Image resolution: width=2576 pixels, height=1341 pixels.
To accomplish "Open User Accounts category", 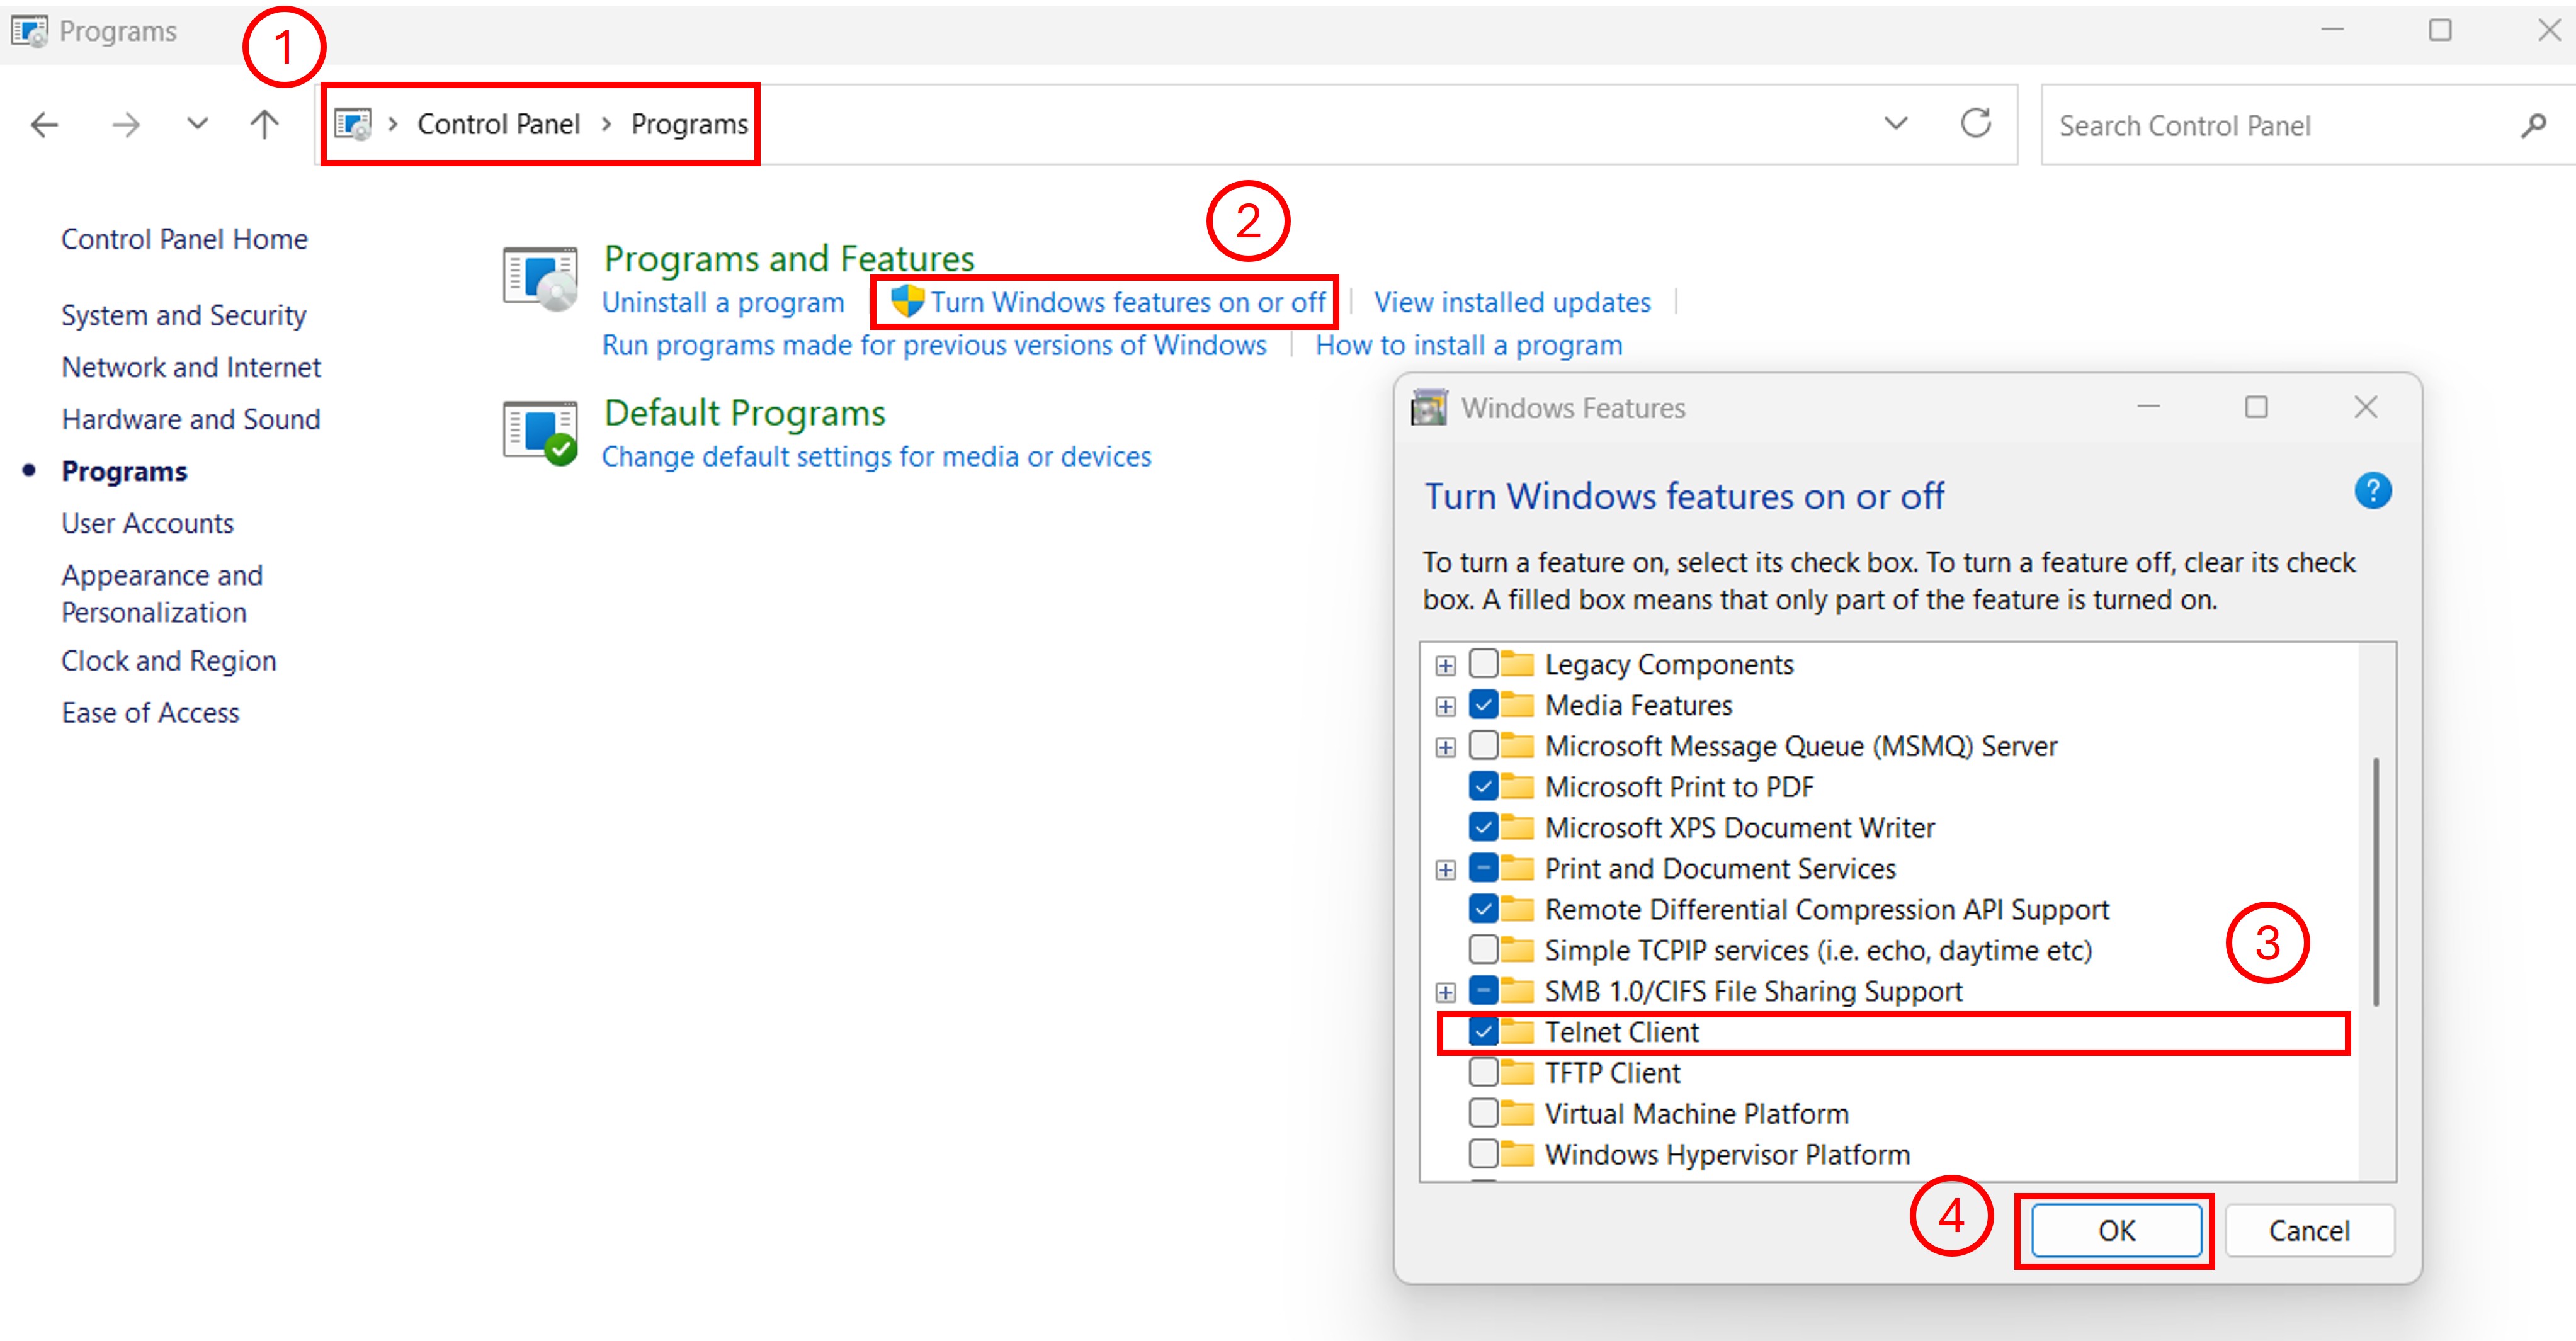I will 147,523.
